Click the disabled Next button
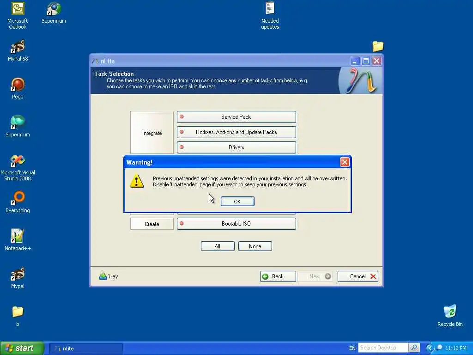This screenshot has height=355, width=473. point(315,276)
